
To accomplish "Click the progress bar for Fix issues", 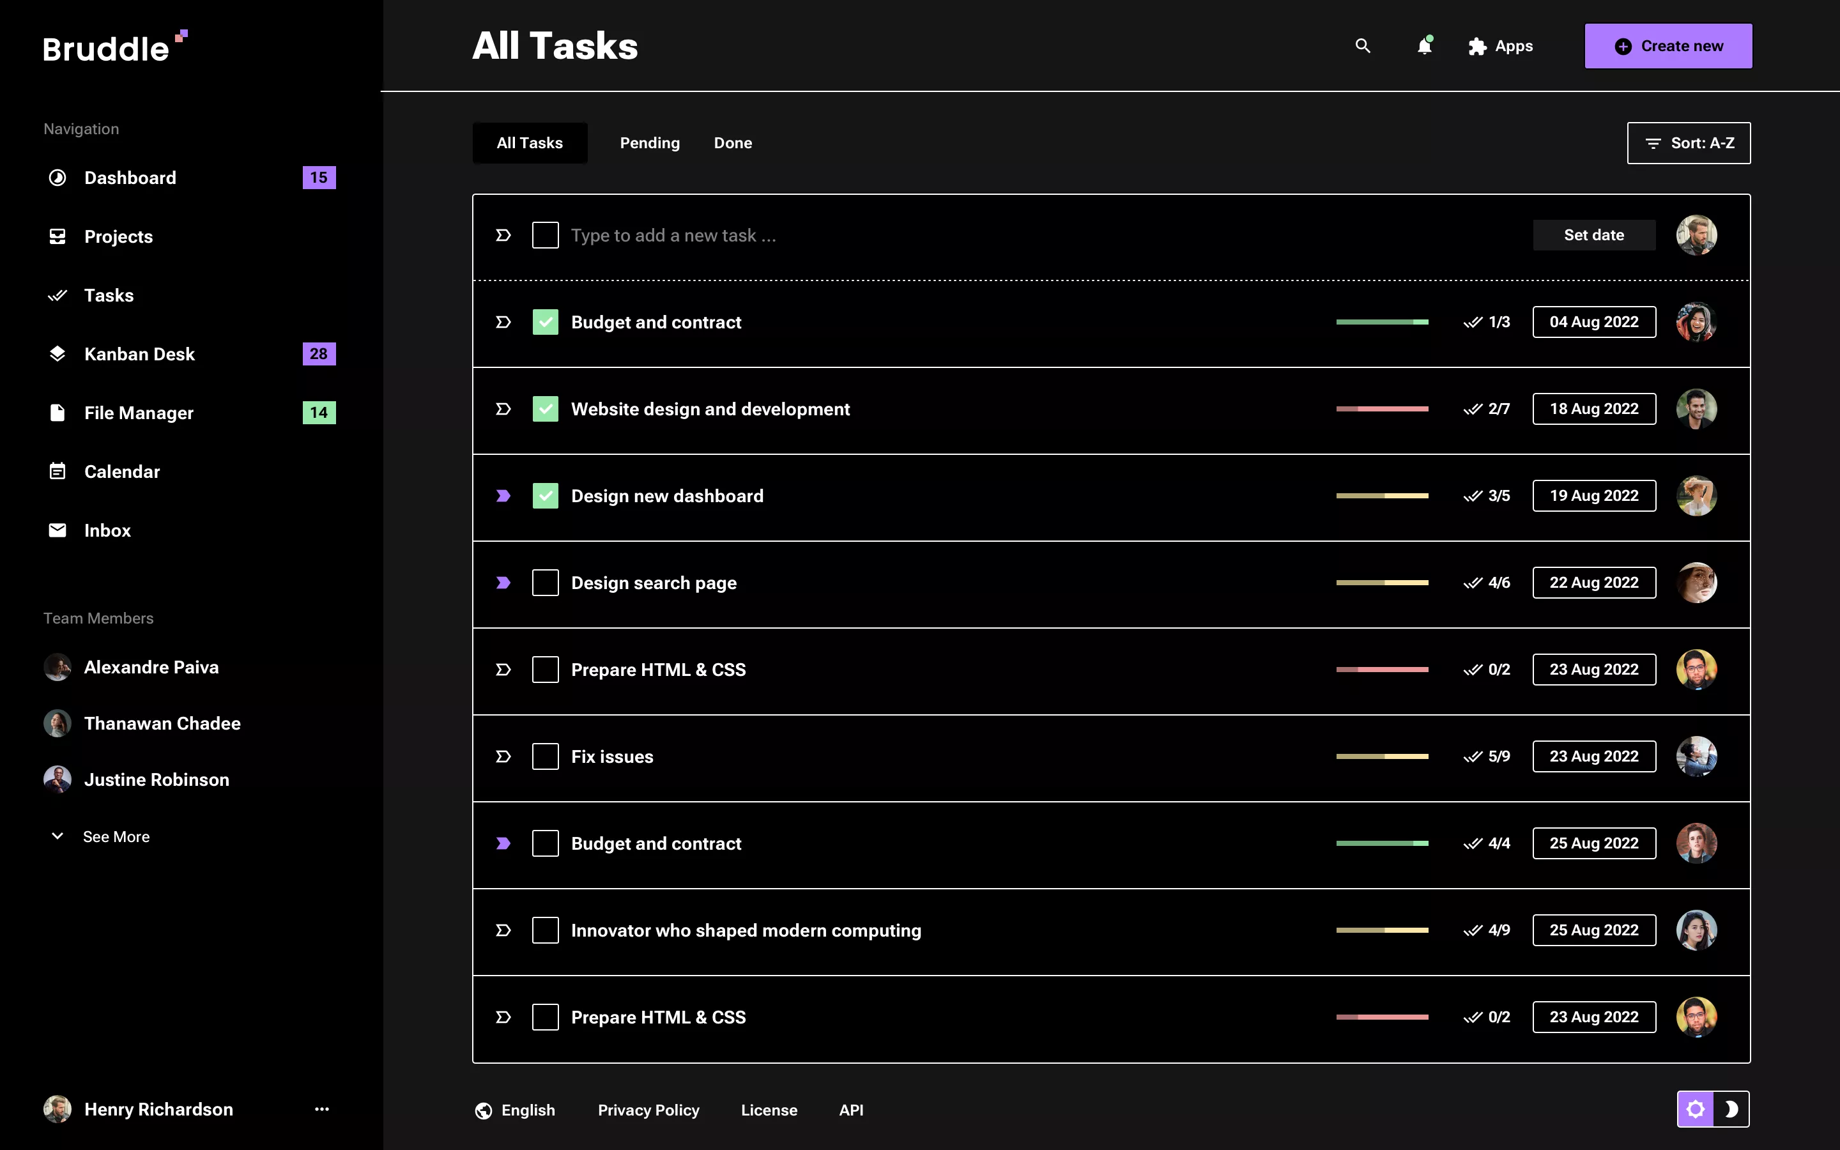I will click(1383, 756).
